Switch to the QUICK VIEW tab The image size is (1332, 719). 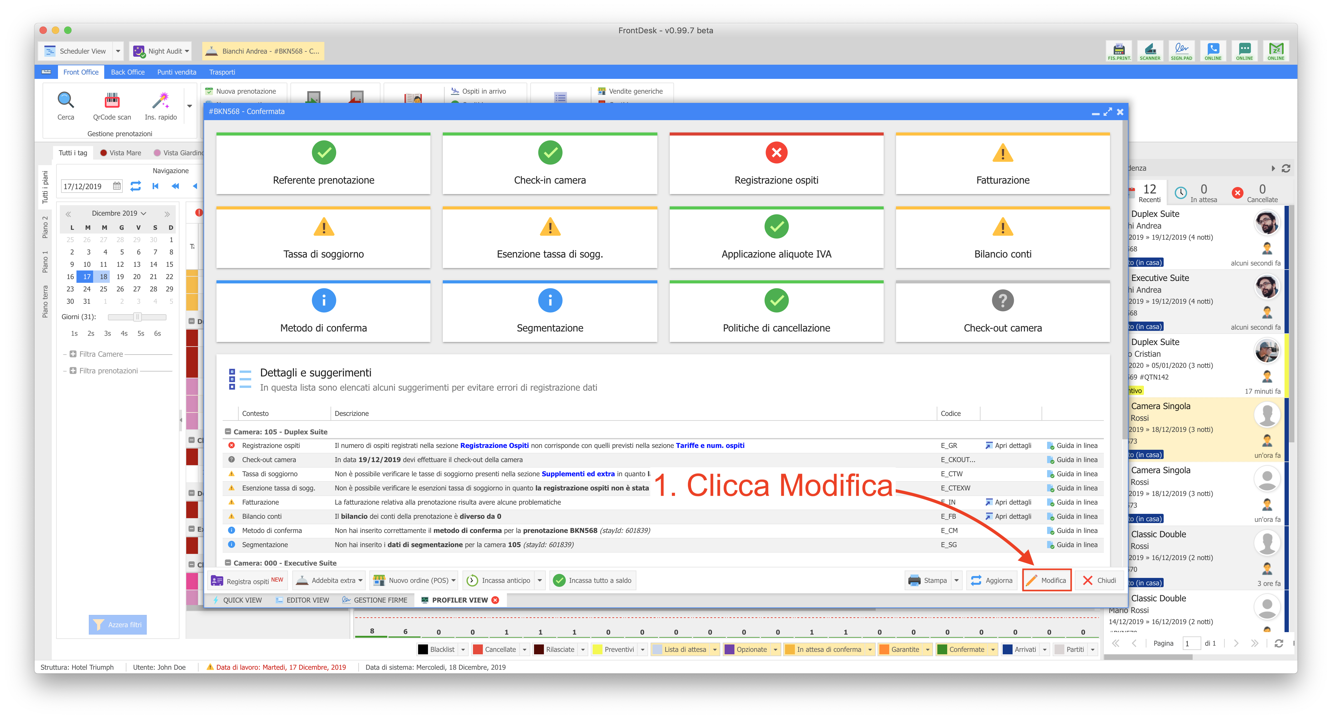coord(237,600)
